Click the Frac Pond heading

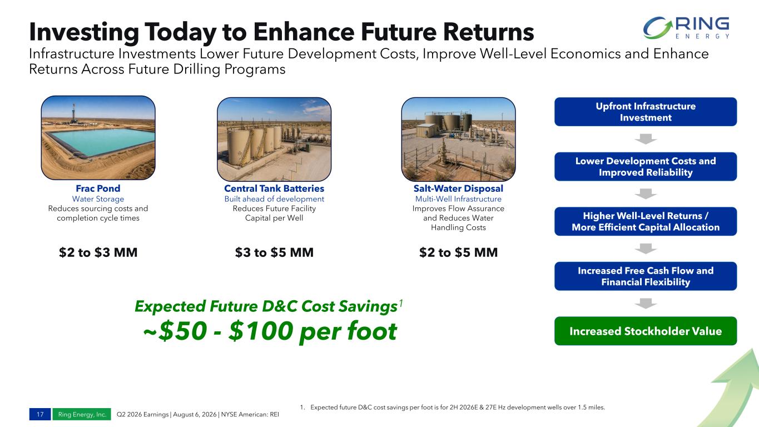[x=98, y=188]
